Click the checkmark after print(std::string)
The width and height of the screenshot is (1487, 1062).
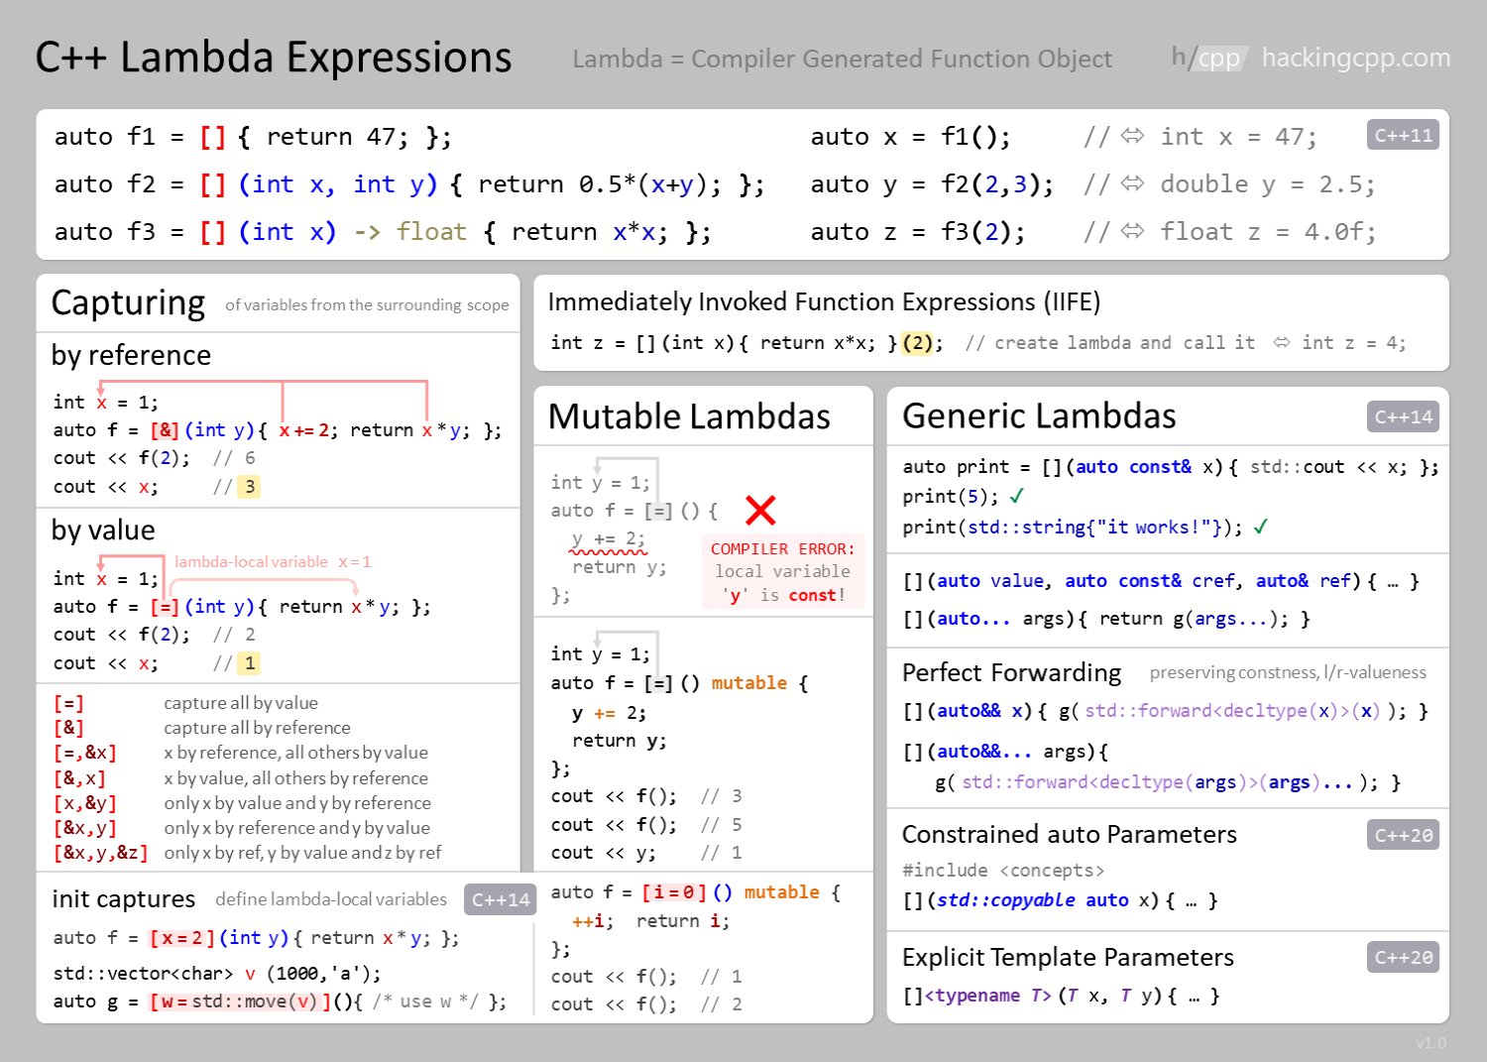click(x=1261, y=527)
